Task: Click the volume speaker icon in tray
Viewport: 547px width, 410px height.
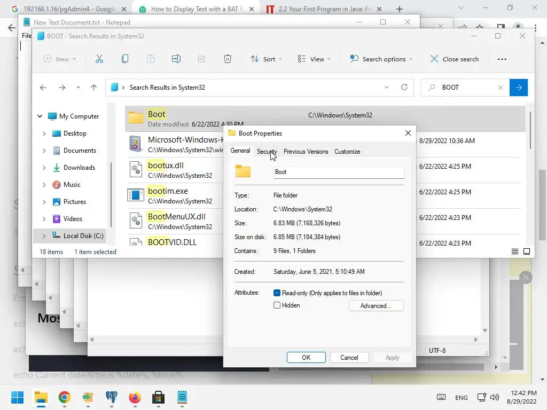Action: click(494, 397)
